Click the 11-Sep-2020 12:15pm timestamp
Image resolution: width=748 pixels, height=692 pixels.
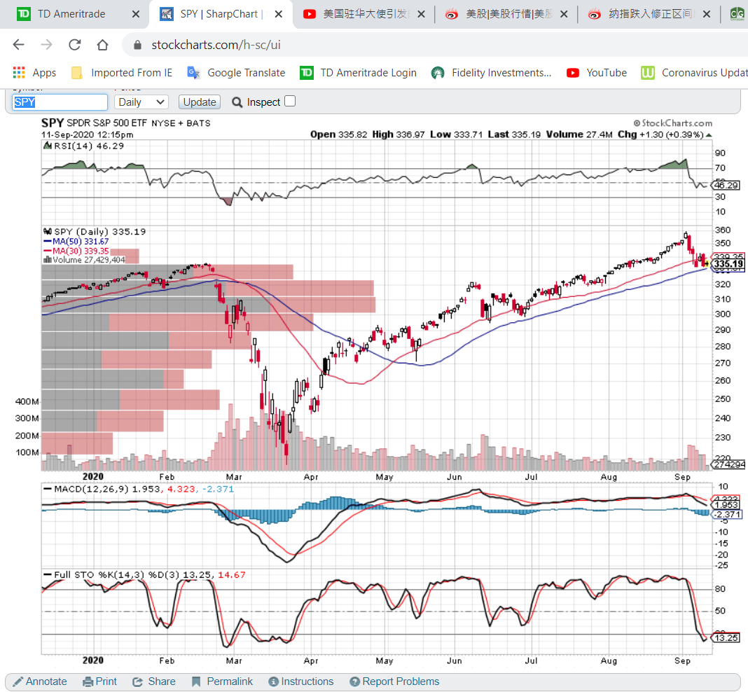88,134
